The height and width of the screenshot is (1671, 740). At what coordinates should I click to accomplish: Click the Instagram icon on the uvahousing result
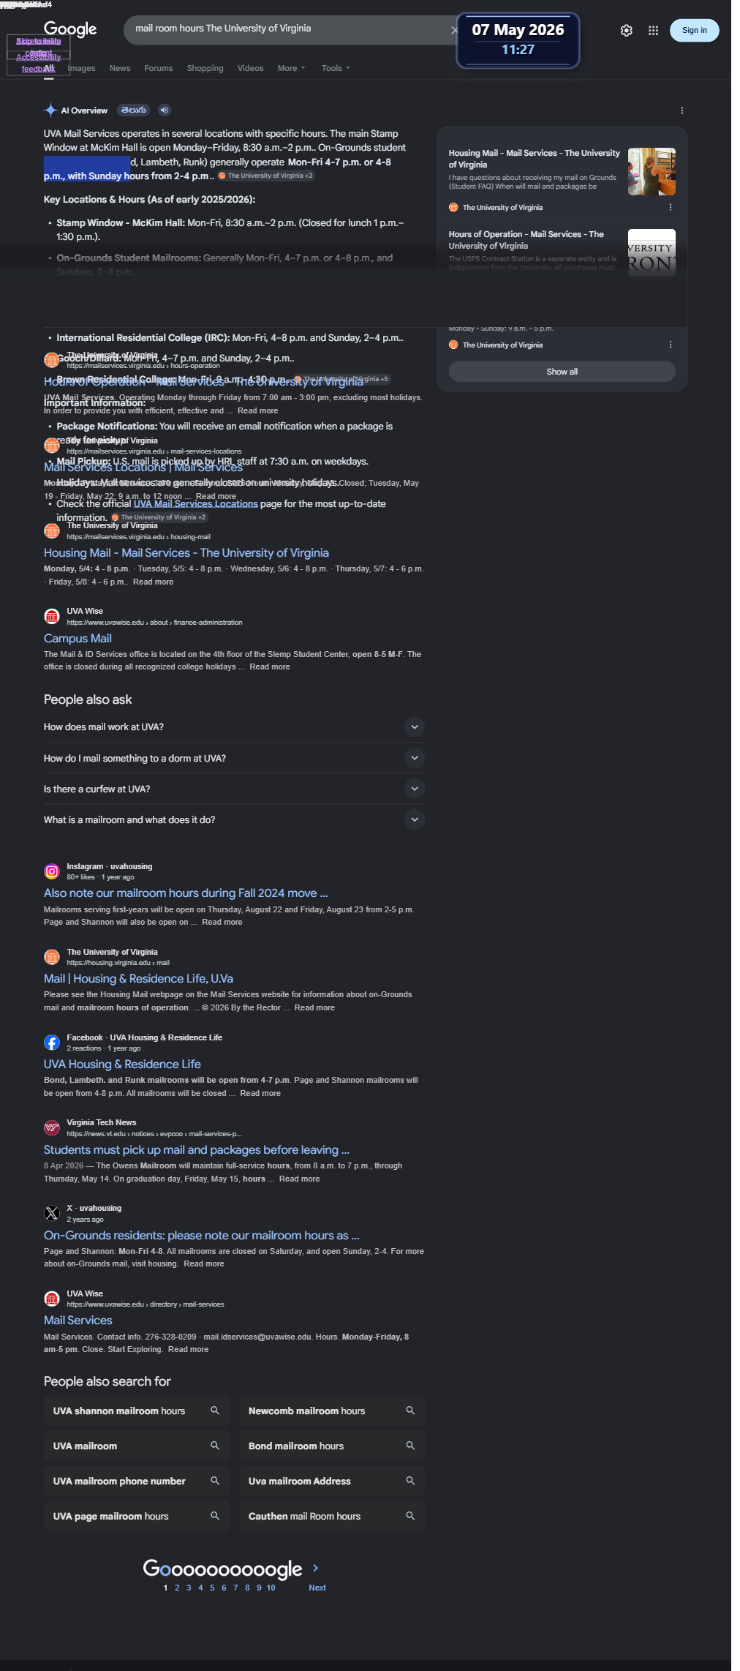(52, 871)
